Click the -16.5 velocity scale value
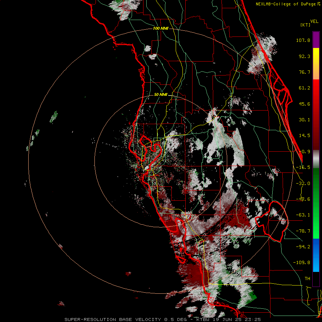Screen dimensions: 322x322 point(303,167)
